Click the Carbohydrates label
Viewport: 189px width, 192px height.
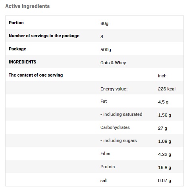(115, 127)
